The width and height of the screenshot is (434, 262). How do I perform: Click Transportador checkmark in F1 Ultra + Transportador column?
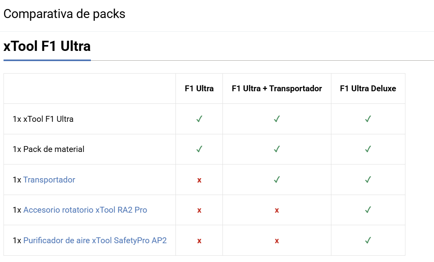pos(277,179)
